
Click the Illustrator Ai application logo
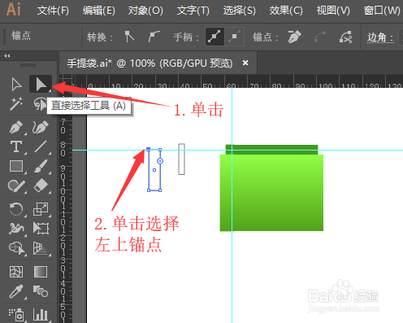(13, 9)
